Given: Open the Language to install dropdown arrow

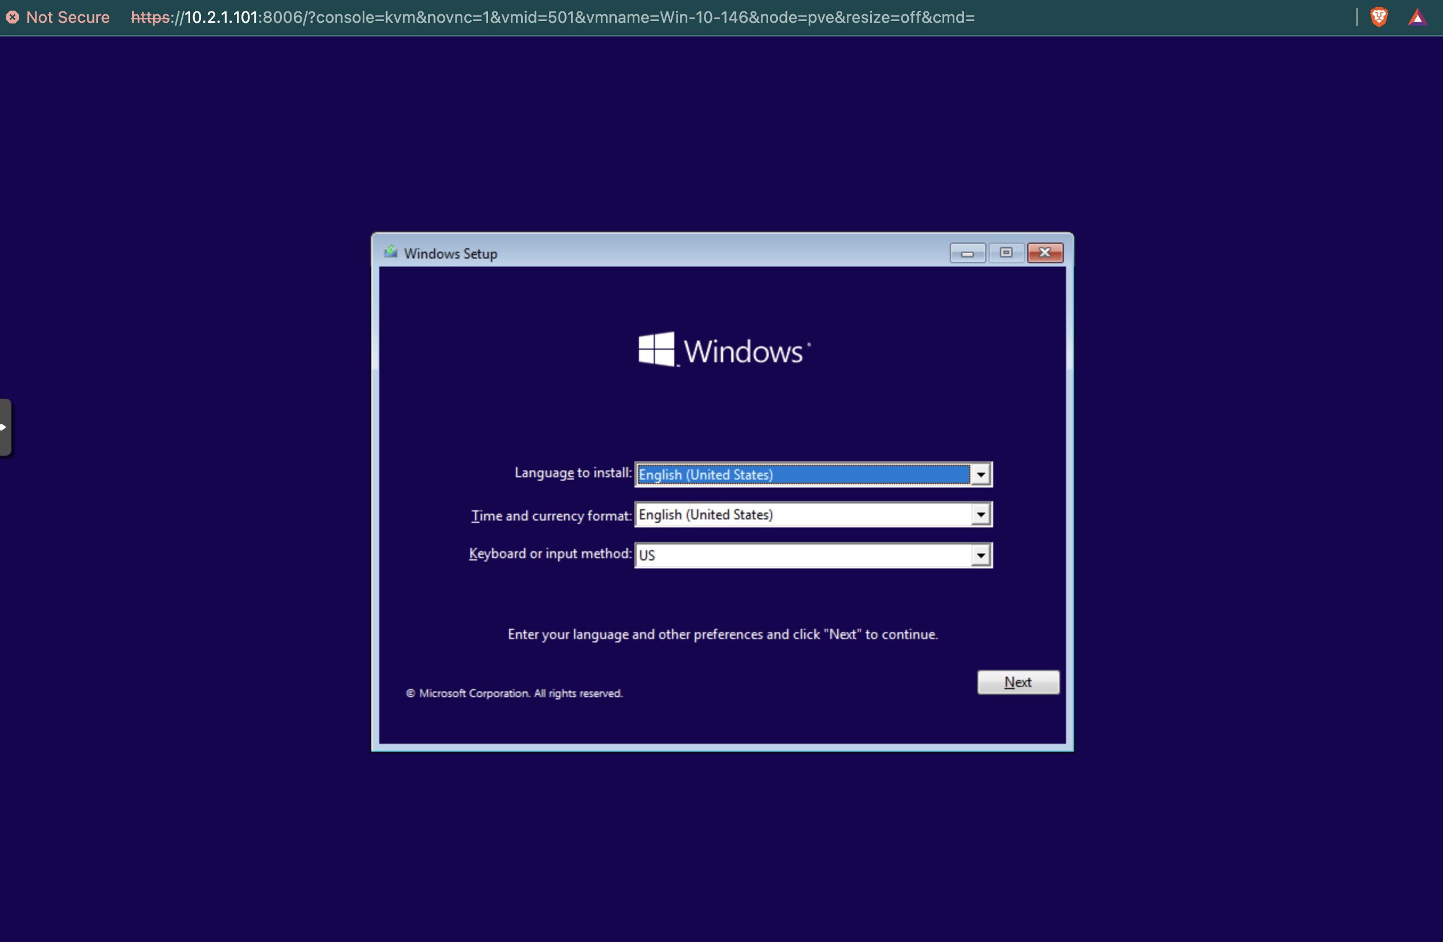Looking at the screenshot, I should pyautogui.click(x=980, y=474).
